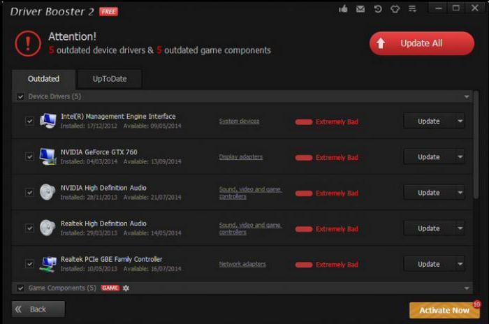Open the System devices link

click(x=239, y=121)
